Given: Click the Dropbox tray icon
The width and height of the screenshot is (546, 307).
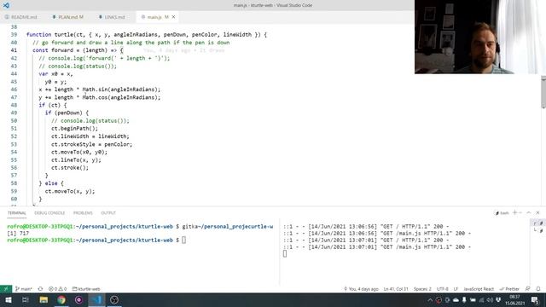Looking at the screenshot, I should (x=498, y=299).
